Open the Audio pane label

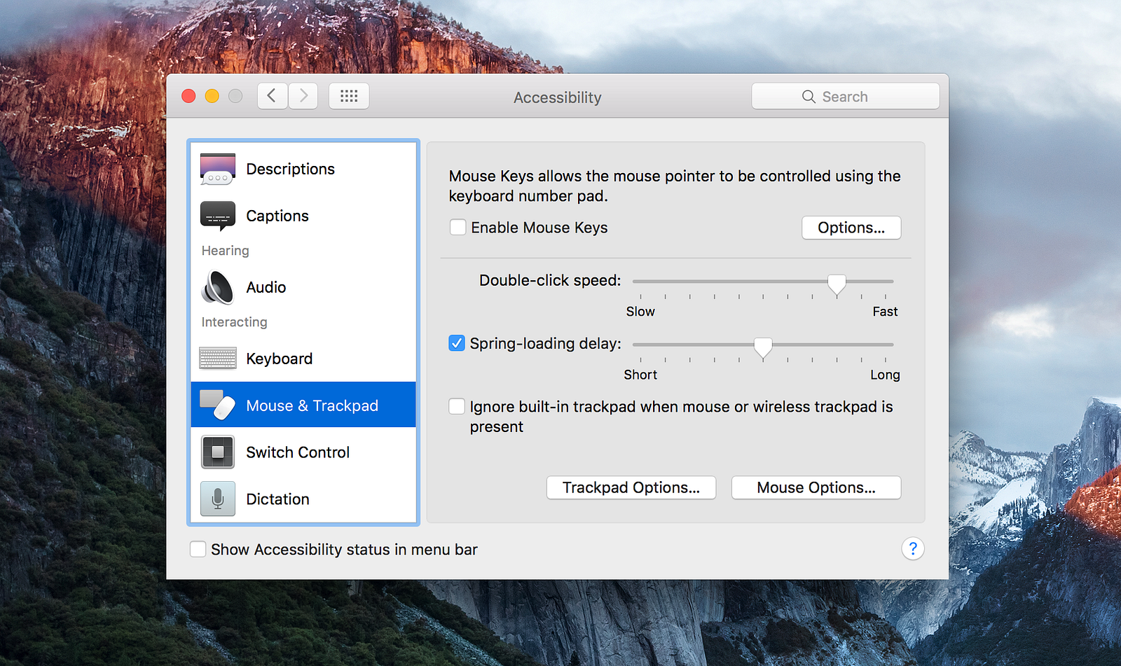pyautogui.click(x=266, y=287)
